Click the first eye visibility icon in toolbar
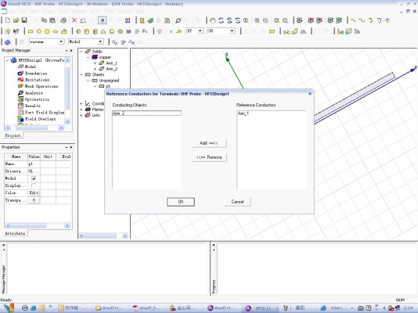The height and width of the screenshot is (313, 418). [x=299, y=20]
